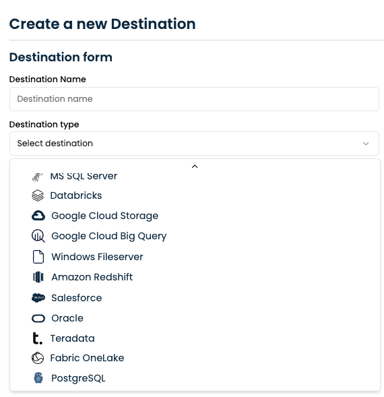Click the Google Cloud Storage cloud icon

click(x=38, y=216)
